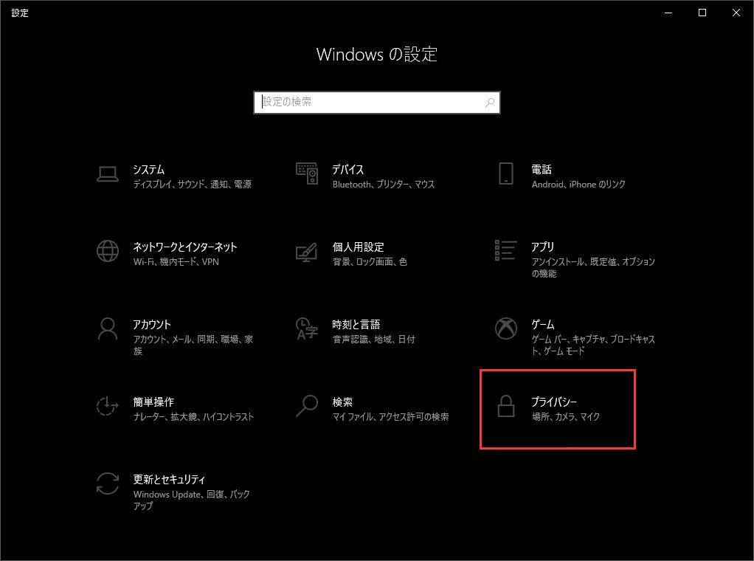Close the 設定 window
Viewport: 754px width, 561px height.
(x=736, y=13)
